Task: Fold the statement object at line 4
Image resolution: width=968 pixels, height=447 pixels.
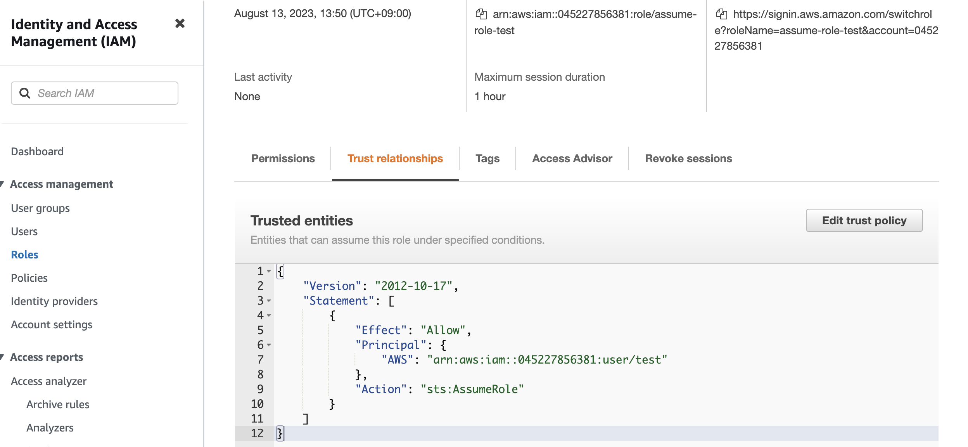Action: [269, 315]
